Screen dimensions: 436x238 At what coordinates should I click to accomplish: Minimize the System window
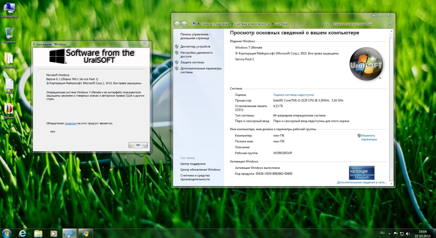point(374,15)
